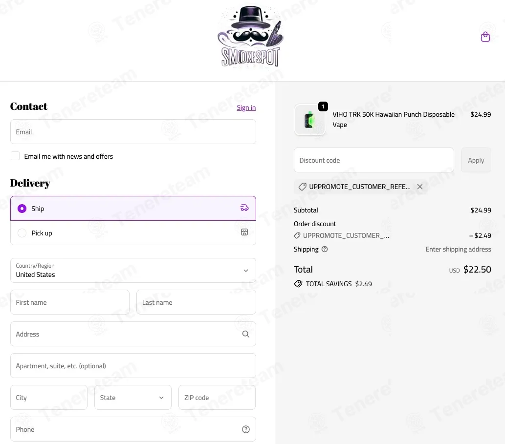The image size is (505, 444).
Task: Focus the Email input field
Action: coord(133,132)
